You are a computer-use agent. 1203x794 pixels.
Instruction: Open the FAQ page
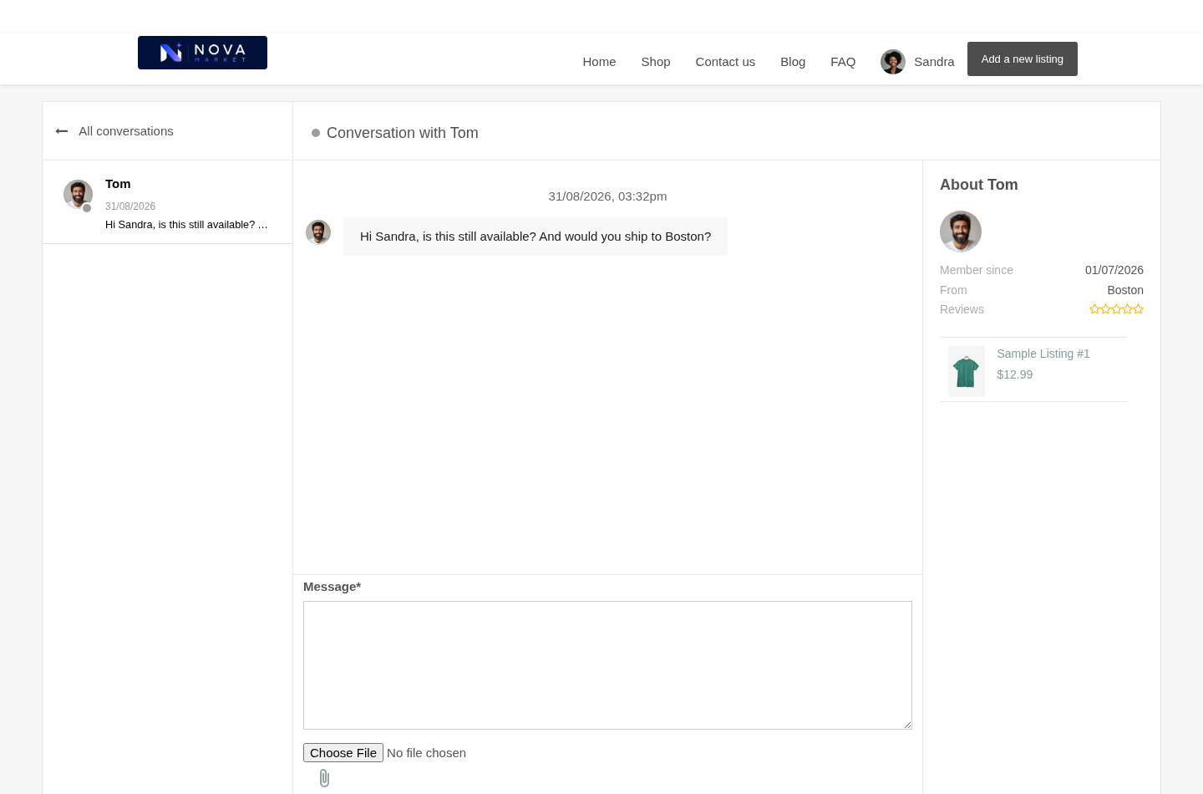tap(843, 62)
